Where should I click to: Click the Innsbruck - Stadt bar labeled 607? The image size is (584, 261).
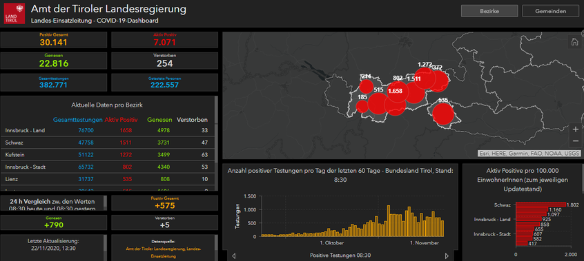(524, 234)
